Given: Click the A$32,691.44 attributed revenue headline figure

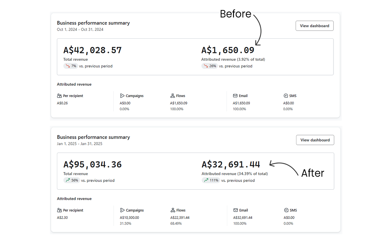Looking at the screenshot, I should point(231,164).
